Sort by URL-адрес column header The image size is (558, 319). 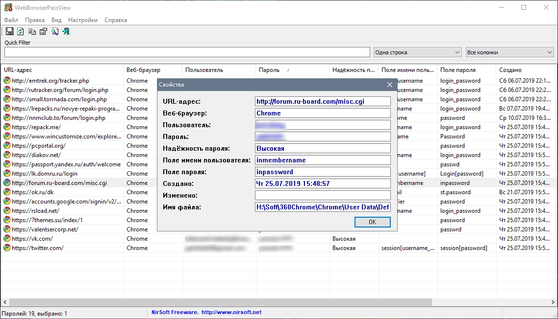coord(62,70)
